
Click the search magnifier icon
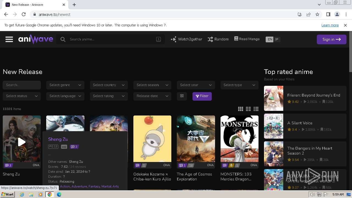pos(63,39)
